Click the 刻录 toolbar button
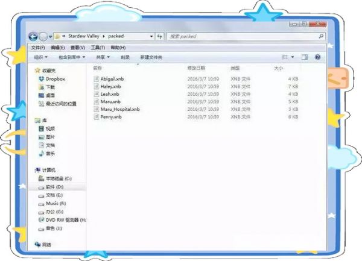Screen dimensions: 362x261 coord(125,57)
